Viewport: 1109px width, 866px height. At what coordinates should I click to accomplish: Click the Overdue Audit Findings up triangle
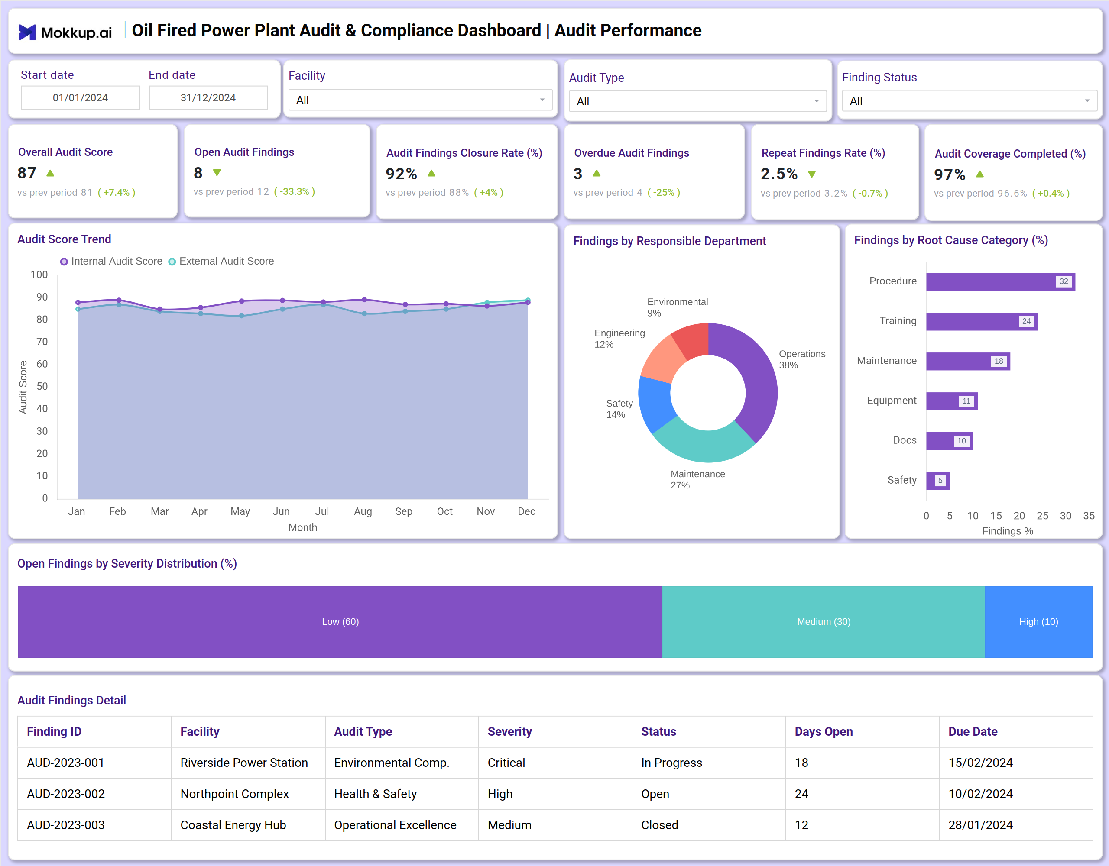coord(597,173)
